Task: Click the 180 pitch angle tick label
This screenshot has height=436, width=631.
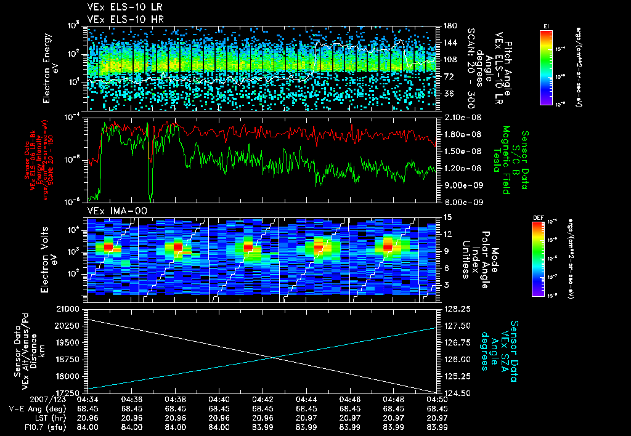Action: pos(450,26)
